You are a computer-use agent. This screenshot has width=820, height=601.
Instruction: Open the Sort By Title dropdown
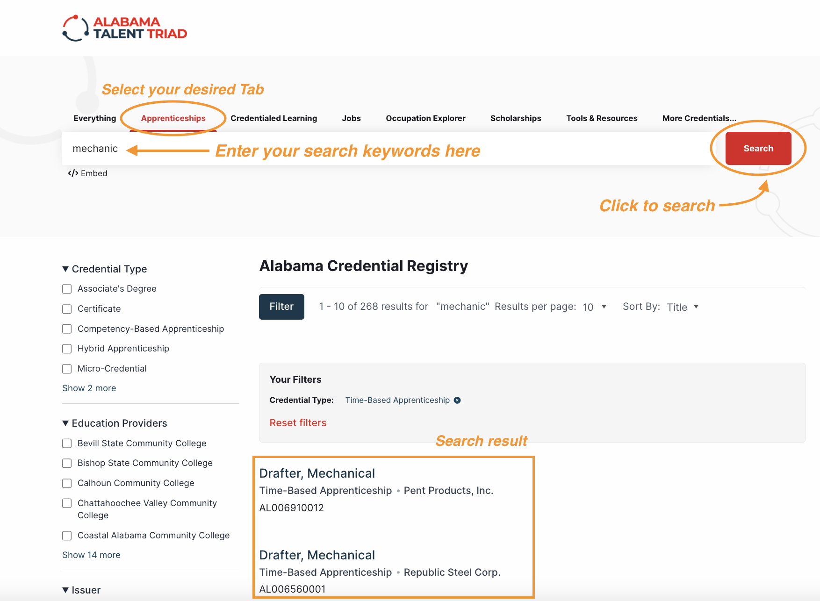(682, 307)
